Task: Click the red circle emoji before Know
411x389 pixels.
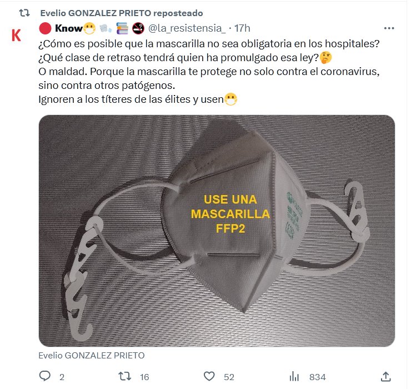Action: (45, 28)
